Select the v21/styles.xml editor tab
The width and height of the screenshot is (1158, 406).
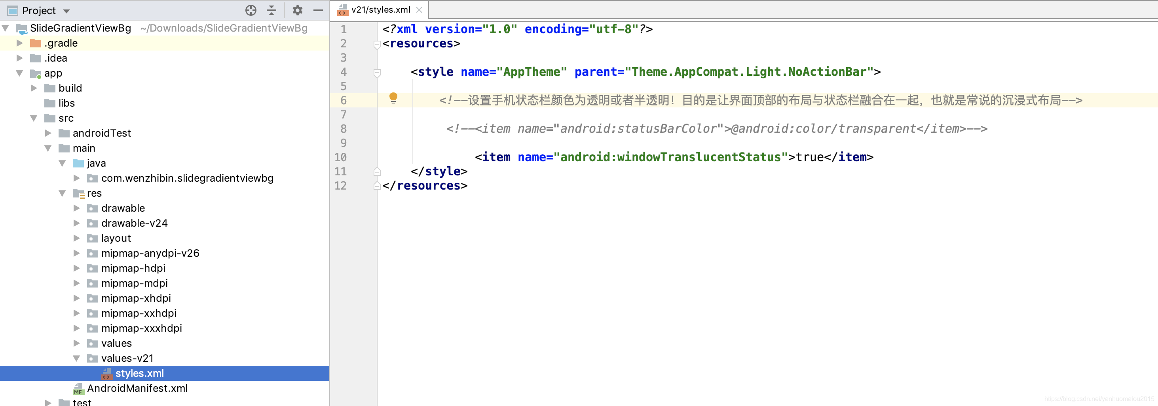(x=380, y=10)
